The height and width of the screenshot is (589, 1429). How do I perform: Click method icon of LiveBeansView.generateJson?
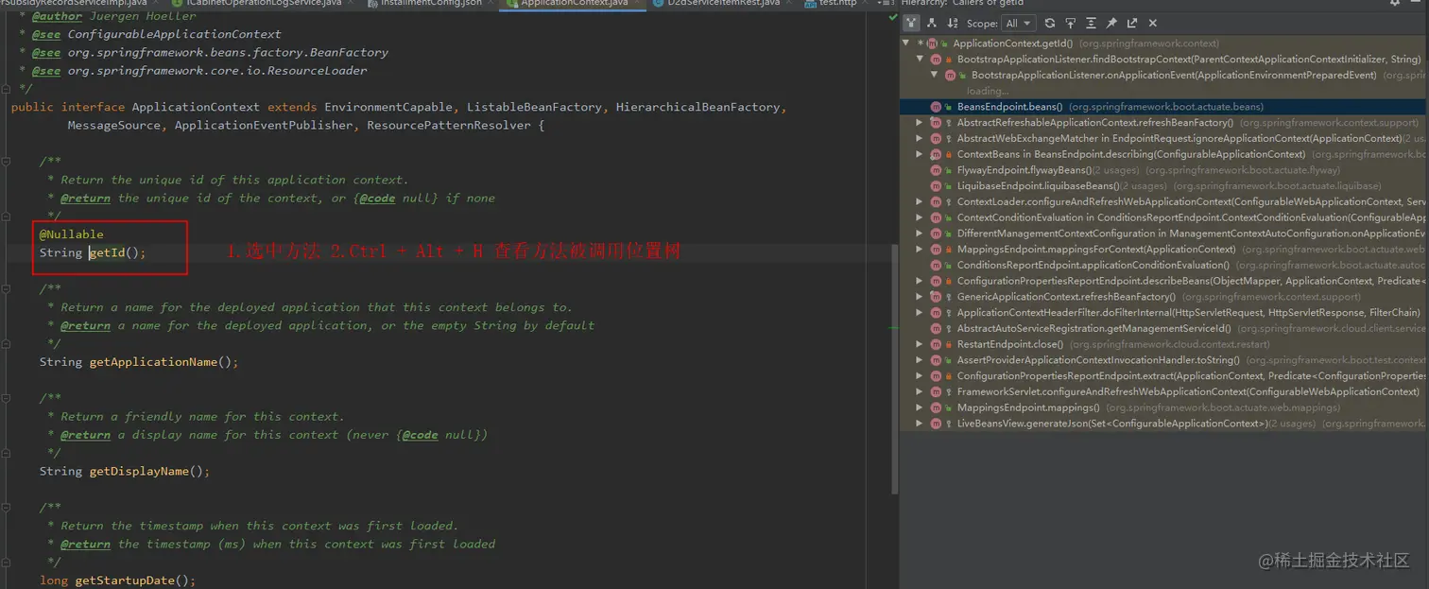tap(936, 424)
